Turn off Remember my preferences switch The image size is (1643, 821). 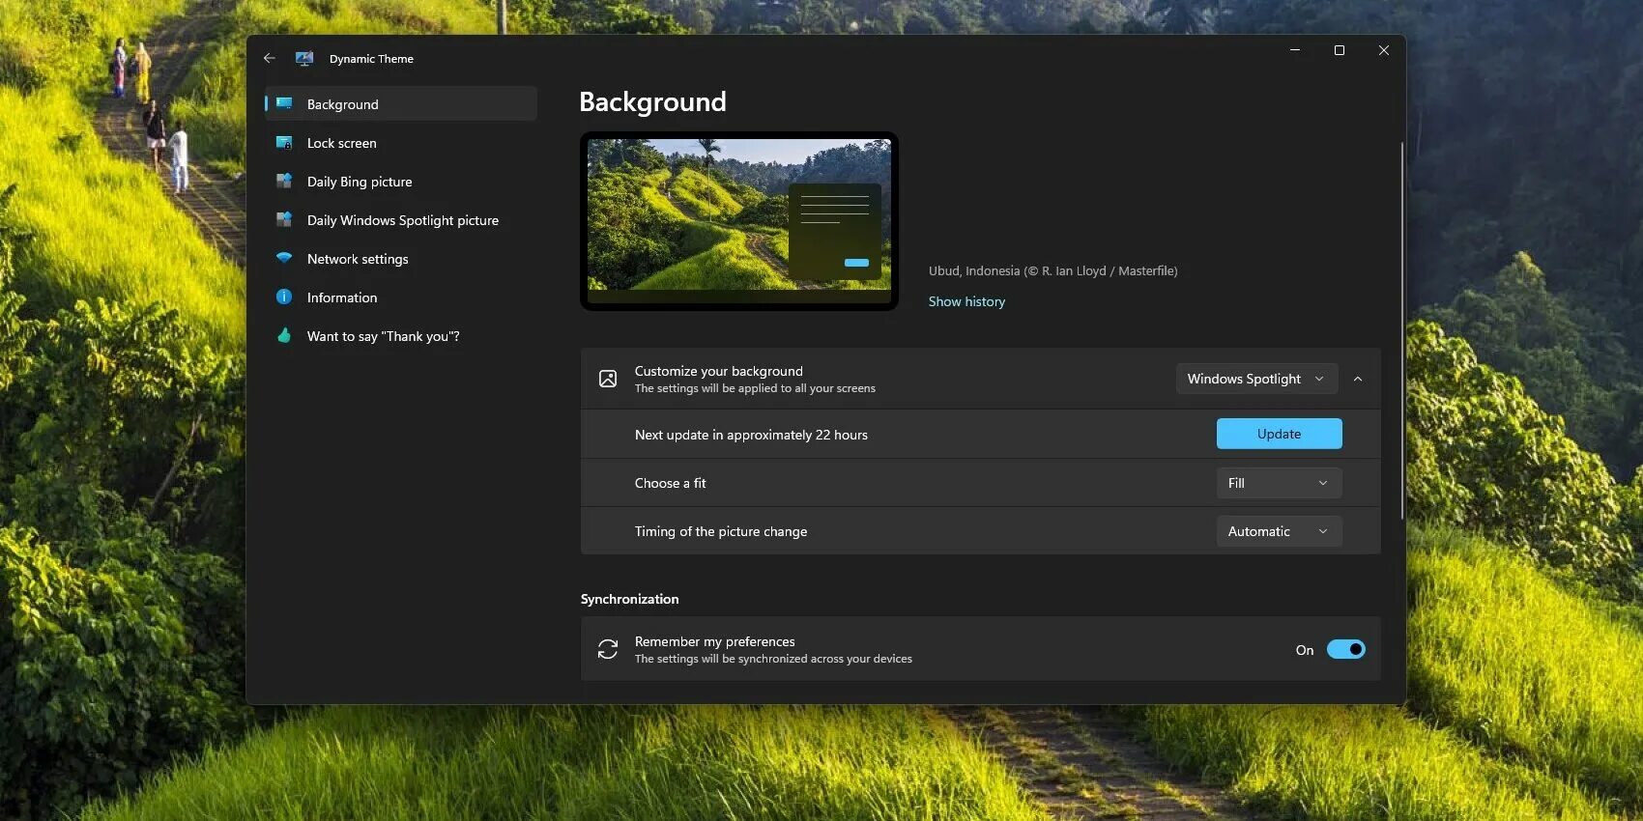[1345, 649]
